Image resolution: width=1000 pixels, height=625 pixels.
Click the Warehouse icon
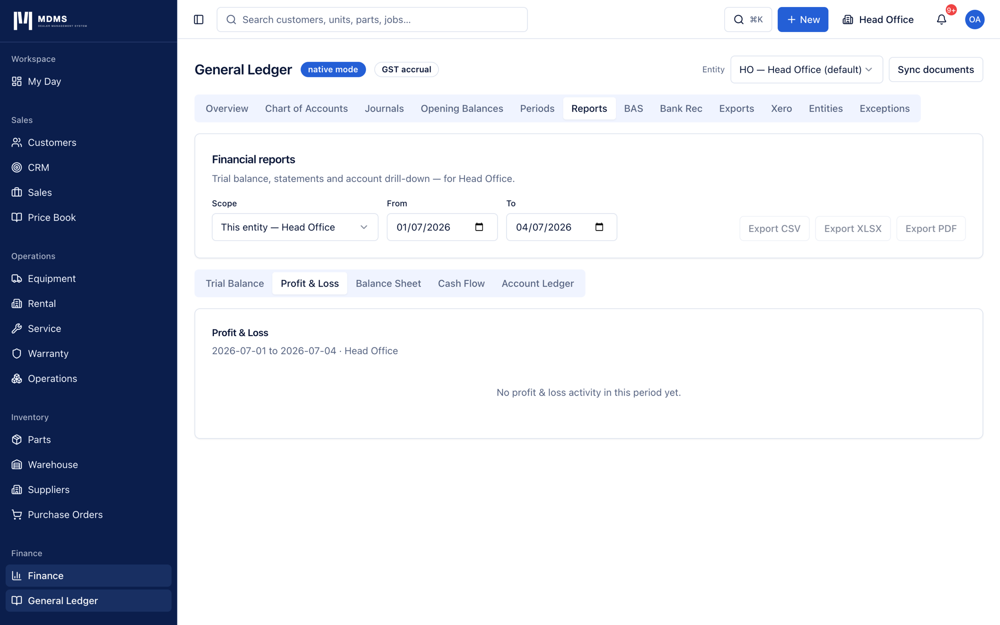pyautogui.click(x=17, y=464)
